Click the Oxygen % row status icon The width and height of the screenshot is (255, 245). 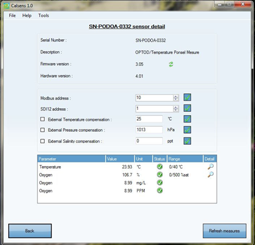coord(160,175)
